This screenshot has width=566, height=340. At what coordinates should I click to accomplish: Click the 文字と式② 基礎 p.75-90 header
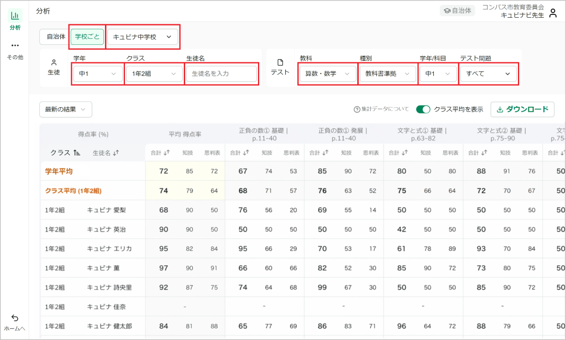pos(502,134)
